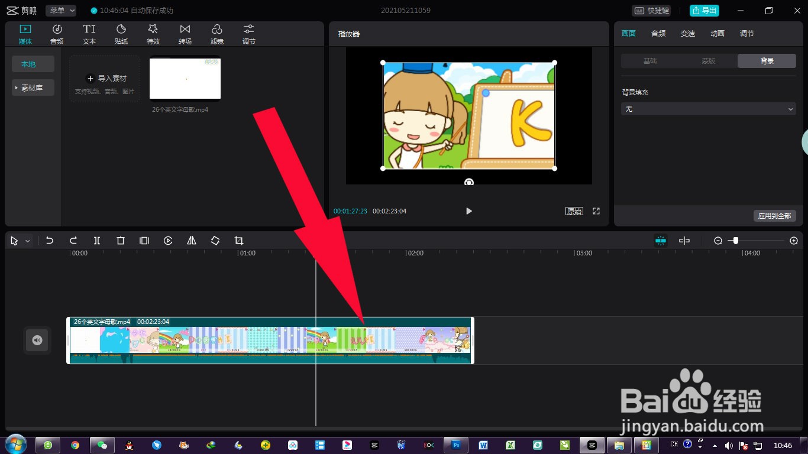Click the Export (导出) button
Screen dimensions: 808x454
point(704,11)
